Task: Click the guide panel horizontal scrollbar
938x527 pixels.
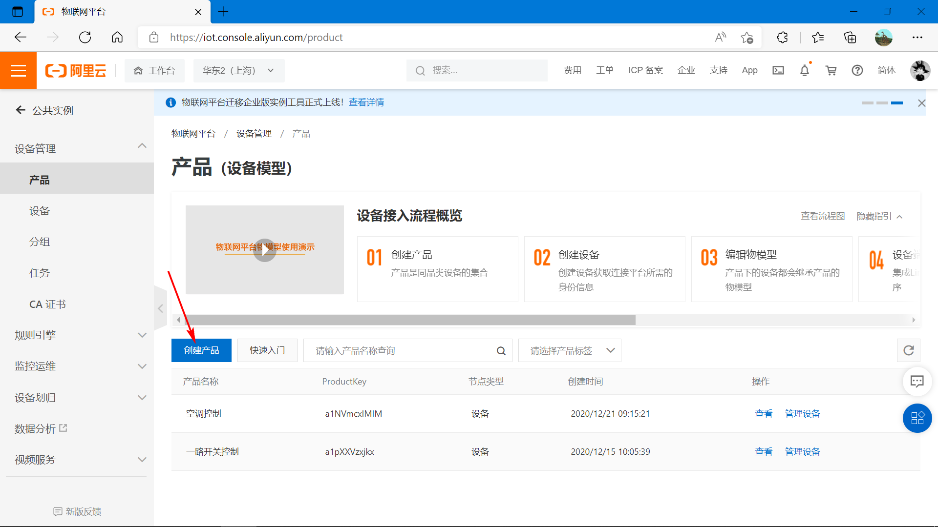Action: tap(410, 320)
